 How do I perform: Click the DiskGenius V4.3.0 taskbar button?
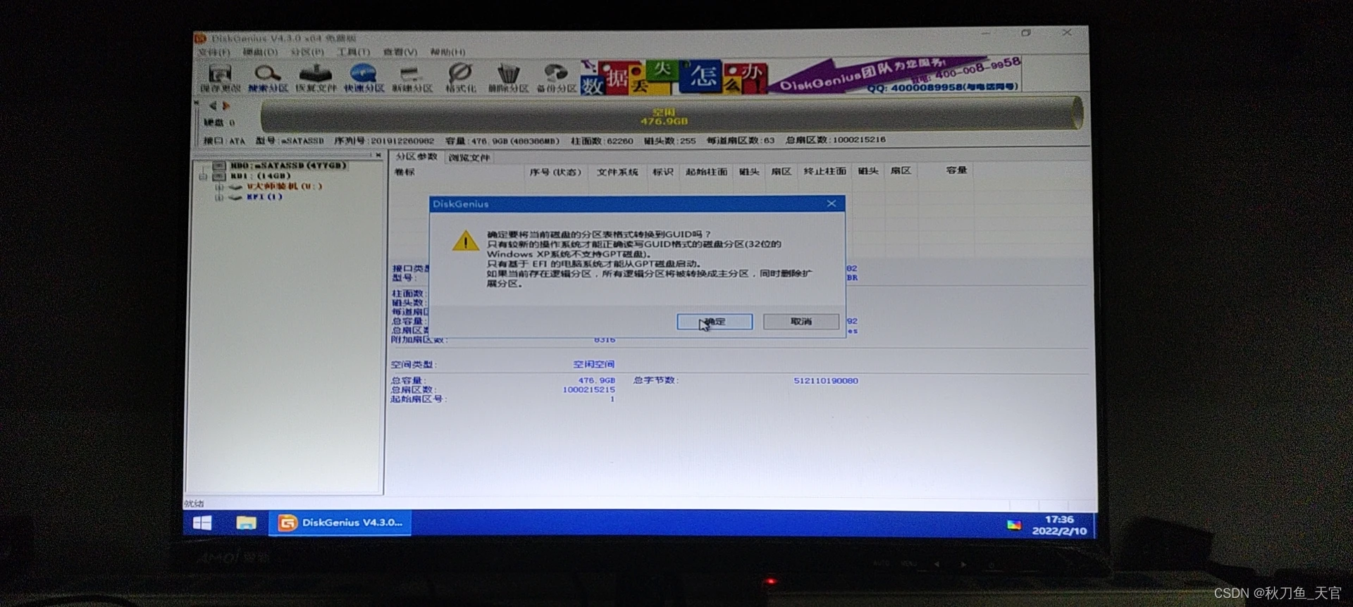pos(340,522)
